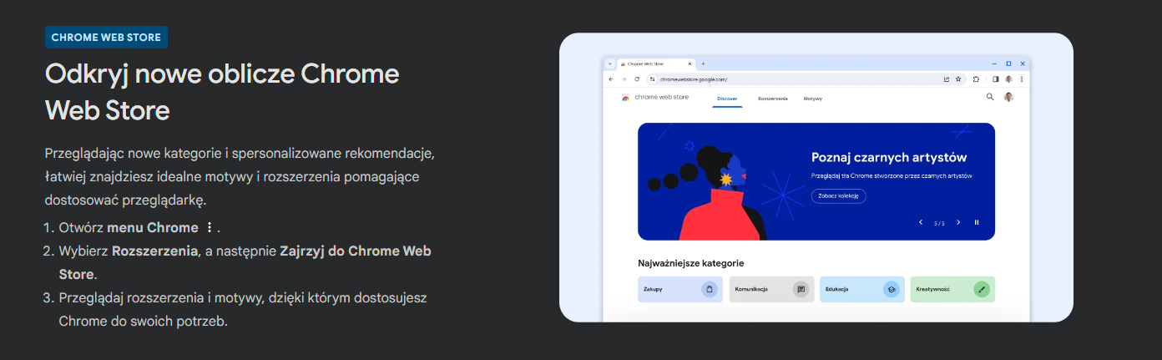Go to the previous carousel slide

tap(921, 222)
